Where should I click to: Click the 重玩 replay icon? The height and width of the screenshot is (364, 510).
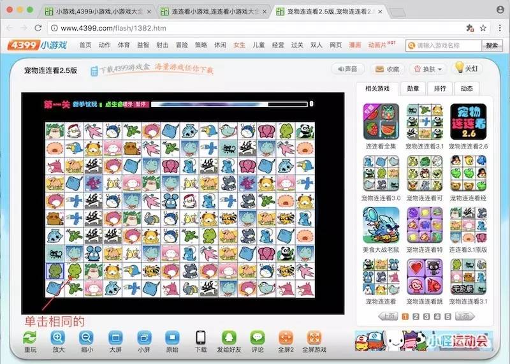30,338
